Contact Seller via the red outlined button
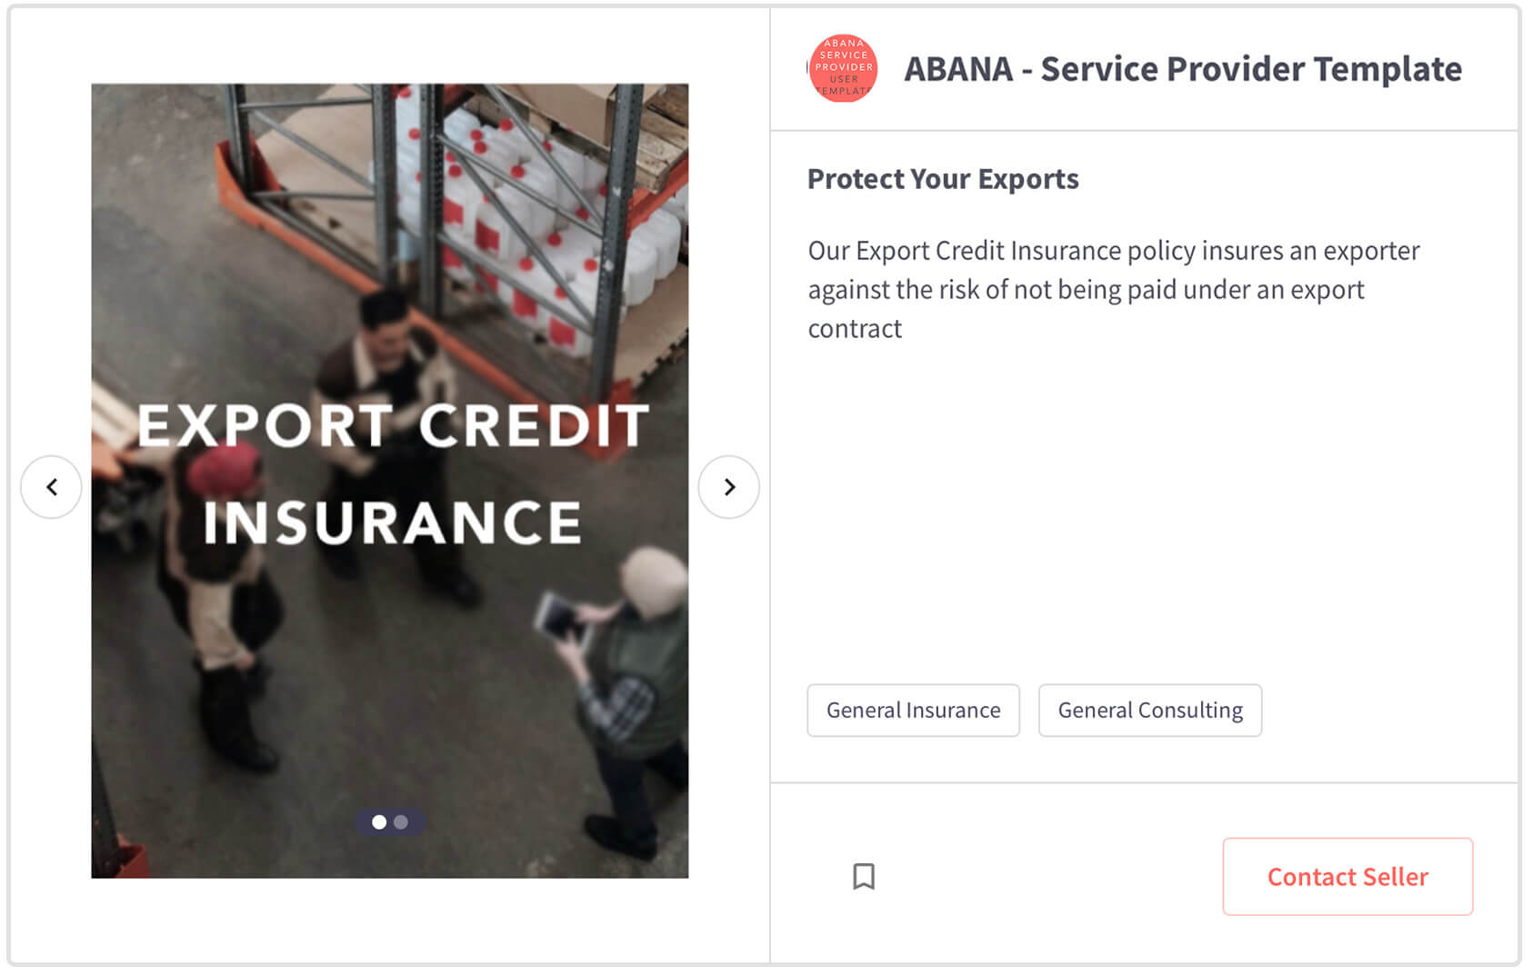Viewport: 1533px width, 976px height. 1348,876
